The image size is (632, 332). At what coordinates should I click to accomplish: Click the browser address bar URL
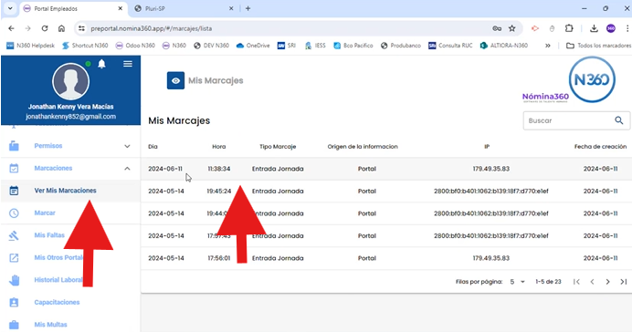(x=151, y=28)
